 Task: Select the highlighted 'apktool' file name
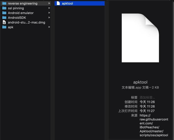click(x=67, y=3)
